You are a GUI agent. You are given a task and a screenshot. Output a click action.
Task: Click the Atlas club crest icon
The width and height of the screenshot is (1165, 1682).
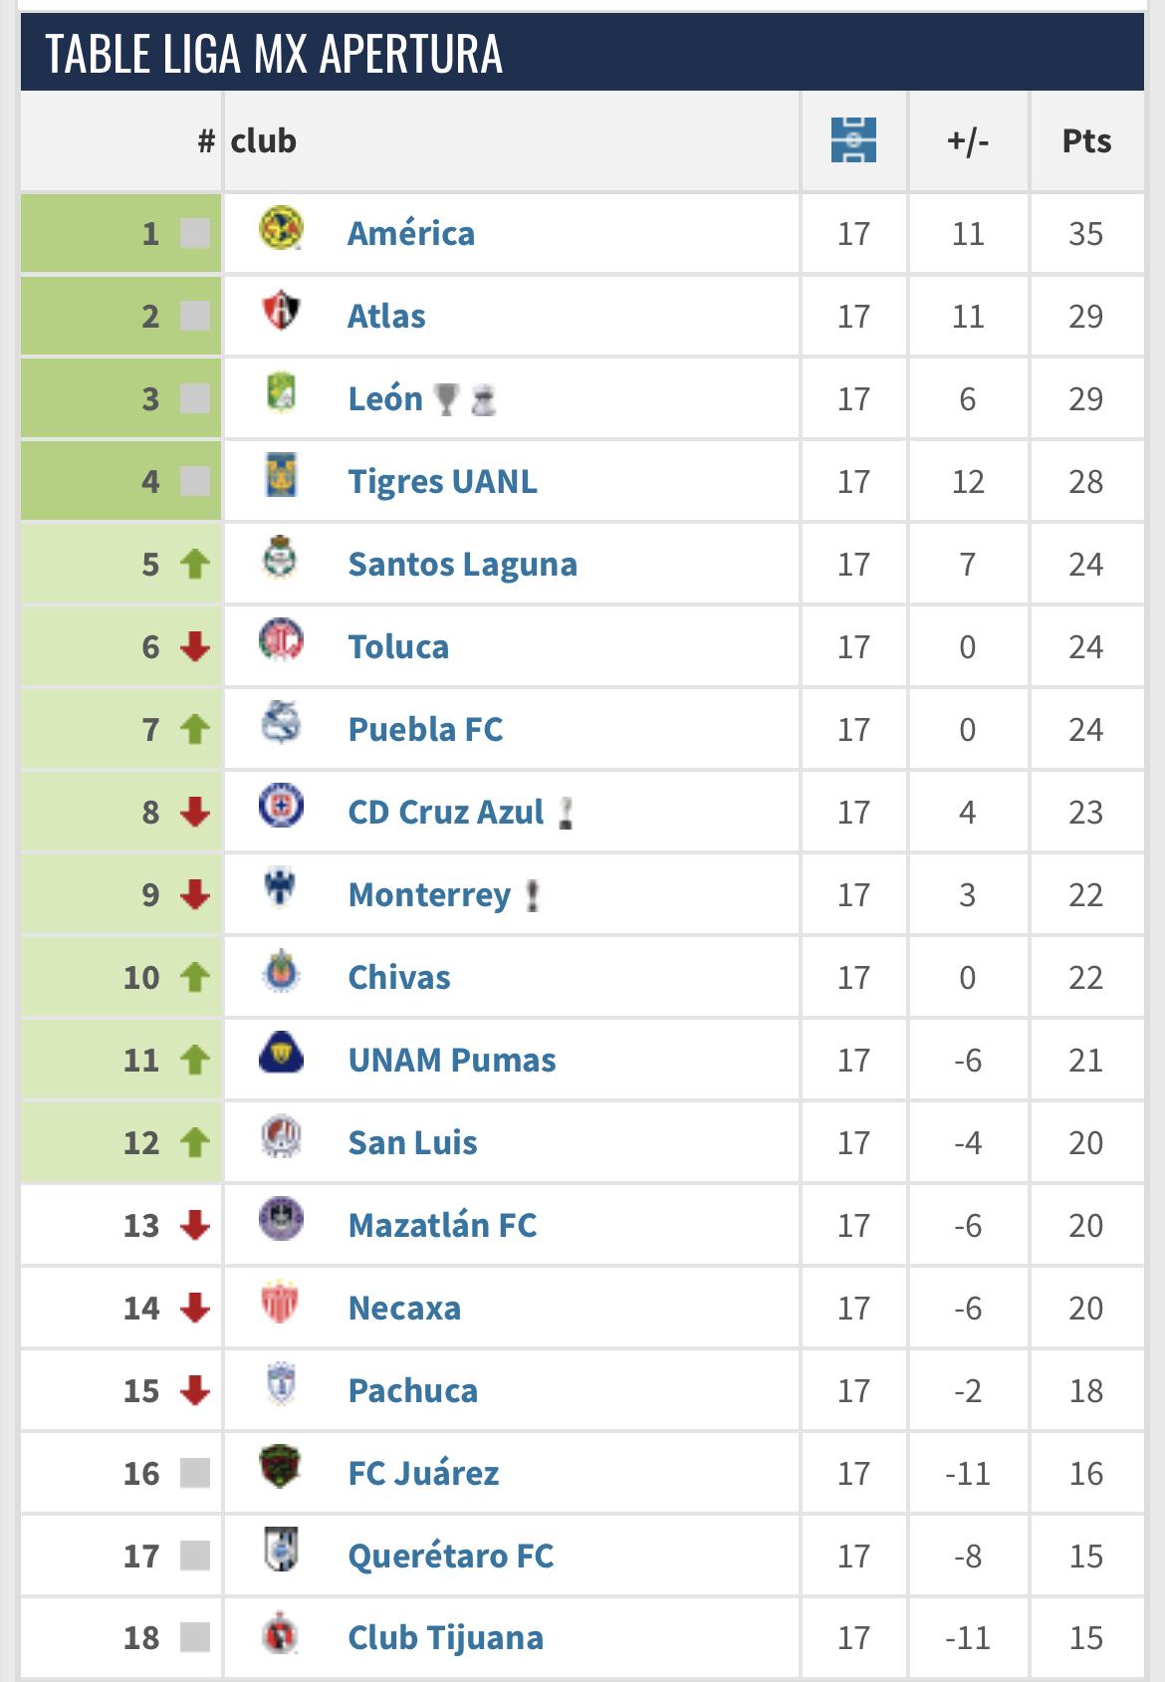click(281, 312)
